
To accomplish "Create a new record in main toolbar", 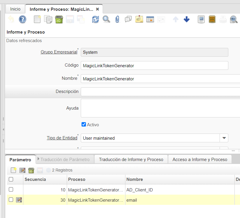I will click(37, 20).
